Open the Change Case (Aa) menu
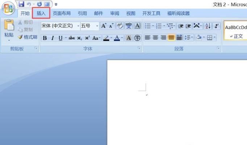 (96, 38)
